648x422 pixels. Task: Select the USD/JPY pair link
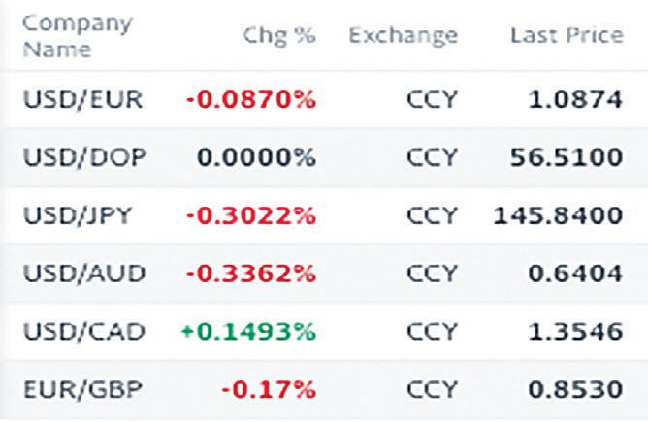(x=78, y=215)
